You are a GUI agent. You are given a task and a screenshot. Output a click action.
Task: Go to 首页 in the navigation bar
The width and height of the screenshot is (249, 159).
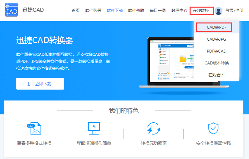76,11
